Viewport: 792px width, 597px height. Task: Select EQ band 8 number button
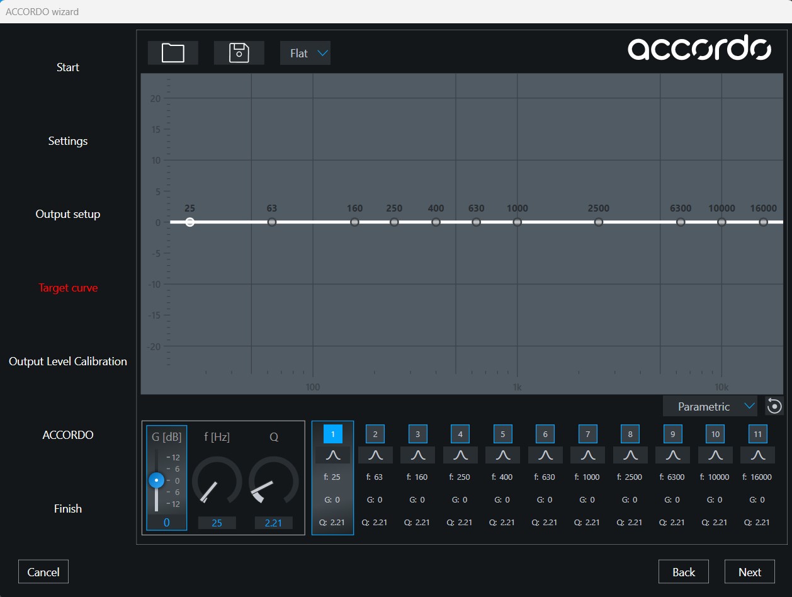click(630, 434)
